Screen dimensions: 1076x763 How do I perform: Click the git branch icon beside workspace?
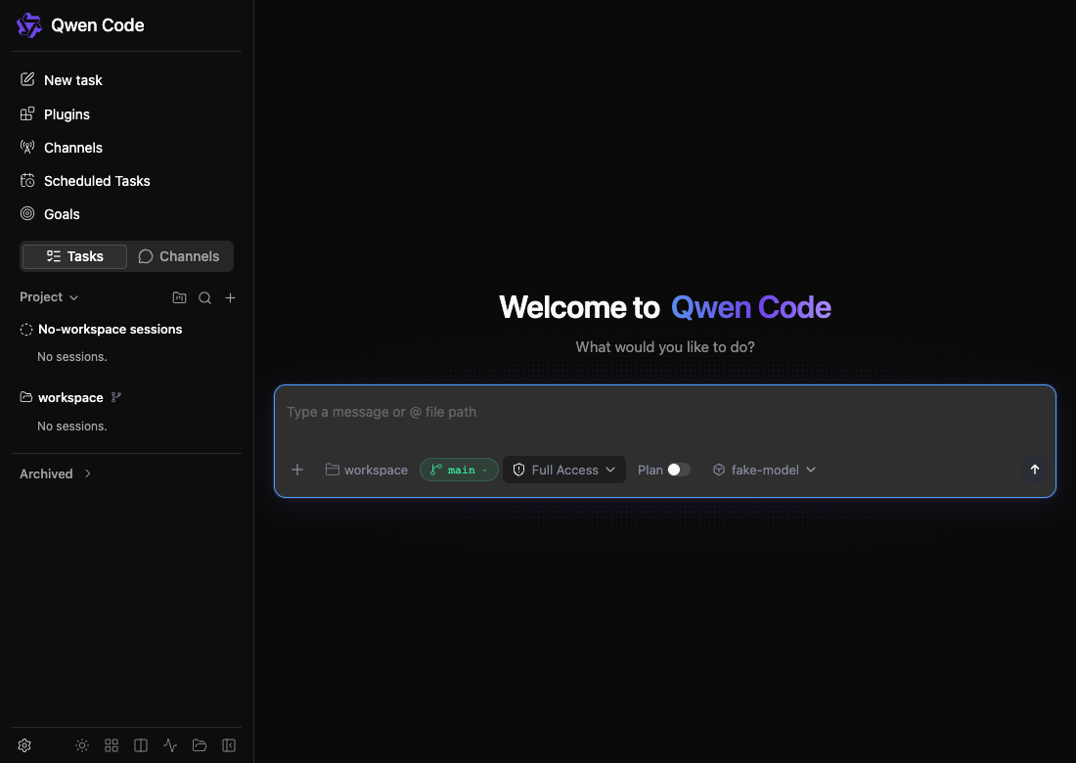tap(116, 397)
